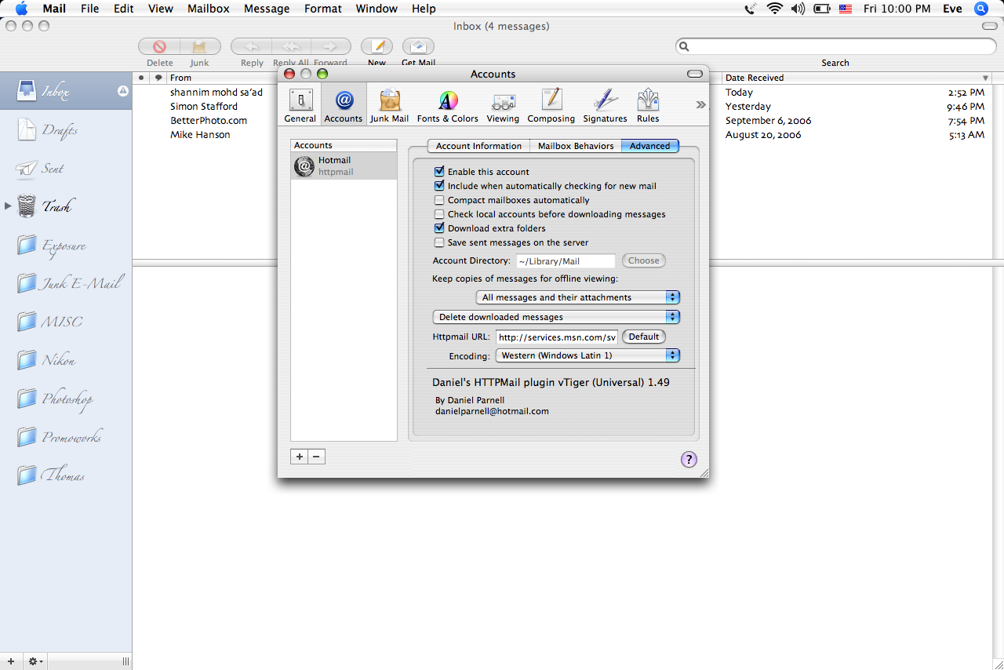Open the Sent mailbox
This screenshot has height=670, width=1004.
pyautogui.click(x=66, y=168)
